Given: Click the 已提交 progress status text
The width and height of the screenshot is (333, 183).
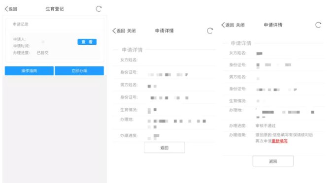Looking at the screenshot, I should coord(42,53).
